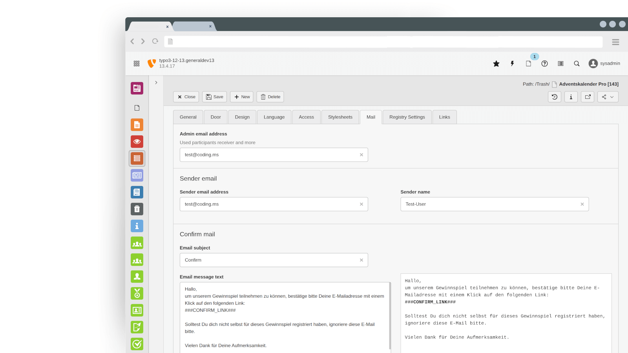Click the Delete button
This screenshot has height=353, width=628.
(270, 97)
